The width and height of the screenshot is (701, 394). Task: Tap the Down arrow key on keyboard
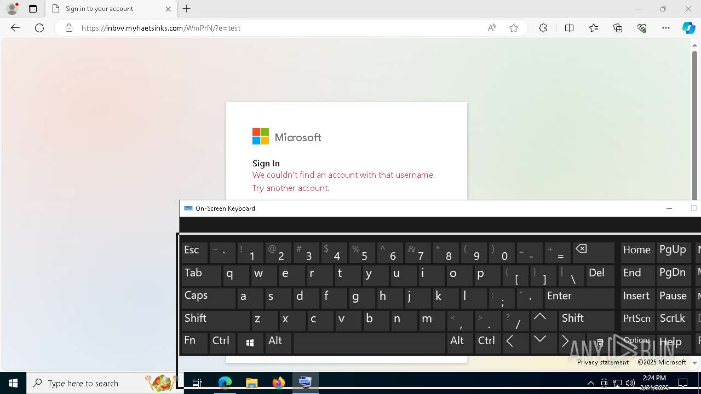point(543,343)
